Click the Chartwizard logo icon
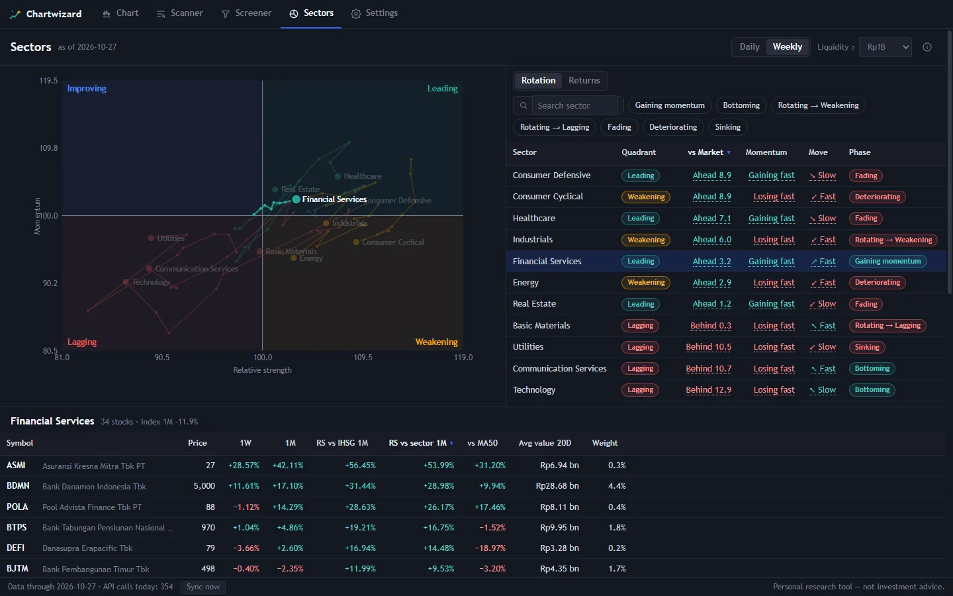 [15, 14]
